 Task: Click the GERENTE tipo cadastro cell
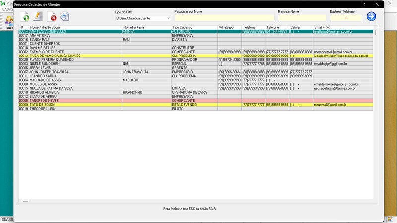(x=195, y=68)
